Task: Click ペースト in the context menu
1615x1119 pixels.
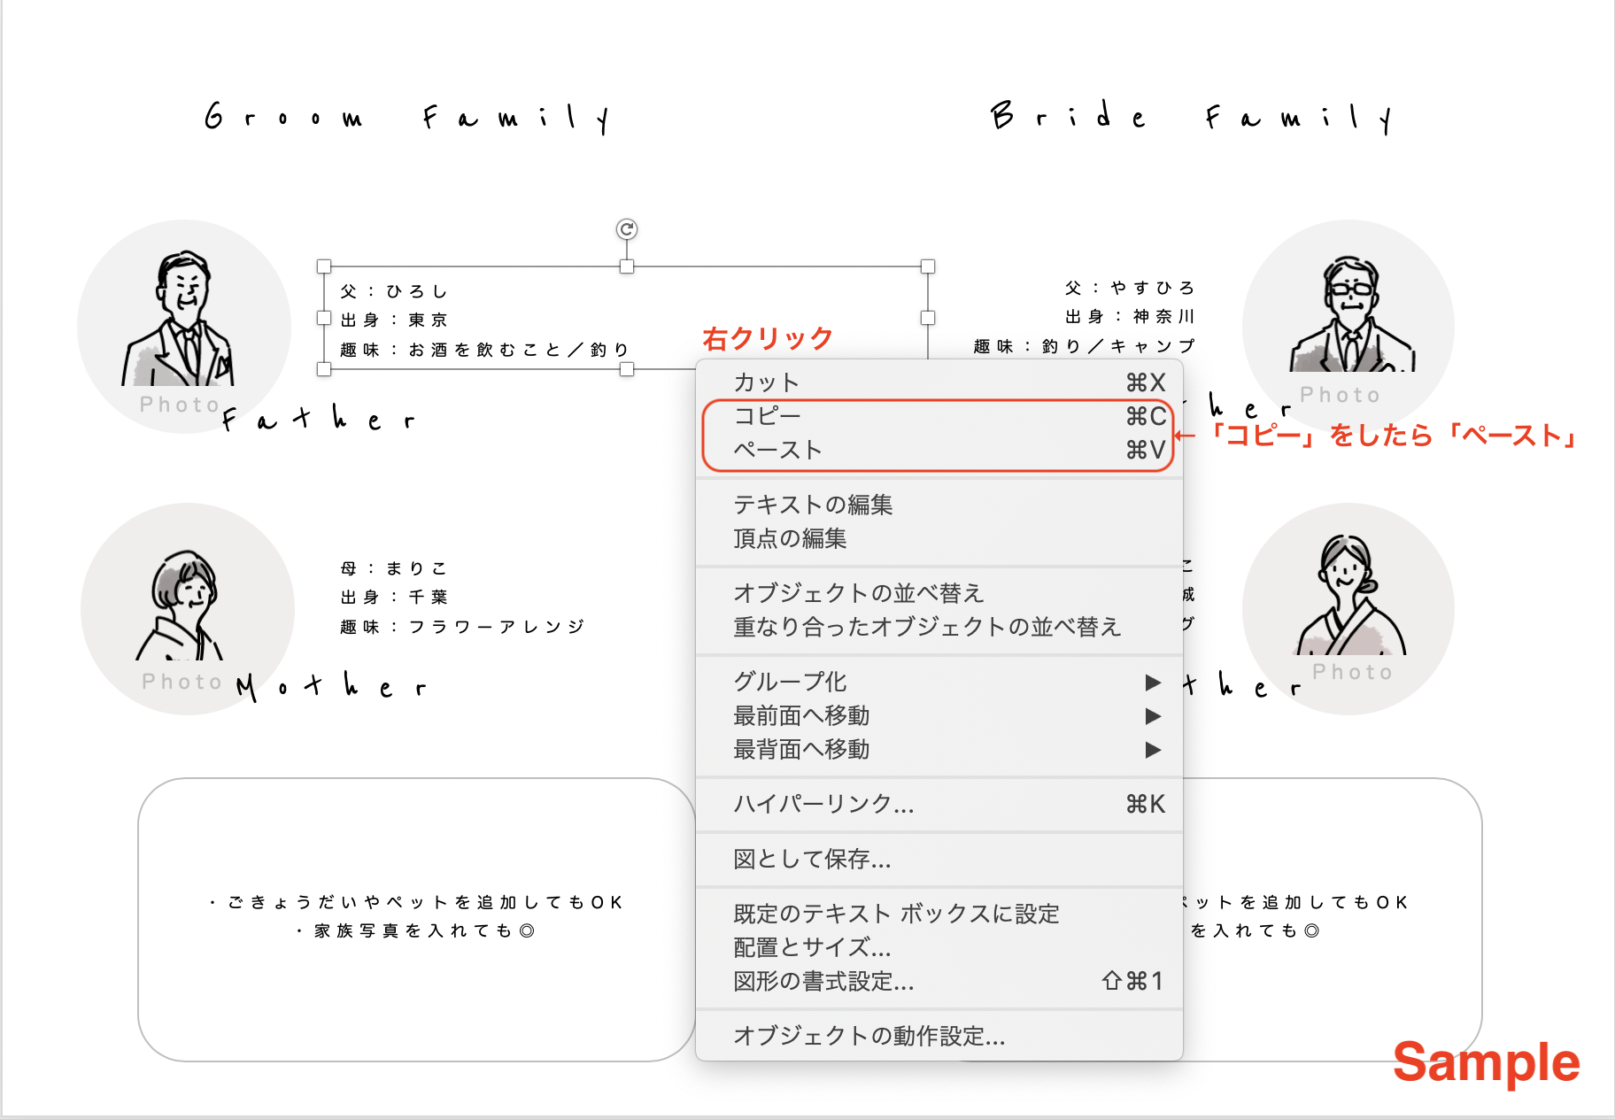Action: [x=777, y=450]
